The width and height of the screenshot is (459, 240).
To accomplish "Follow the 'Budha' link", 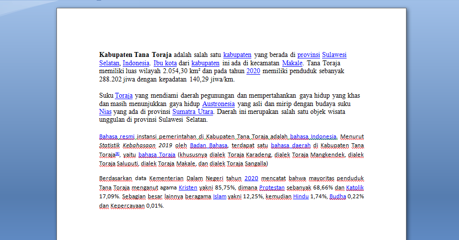I will (338, 196).
